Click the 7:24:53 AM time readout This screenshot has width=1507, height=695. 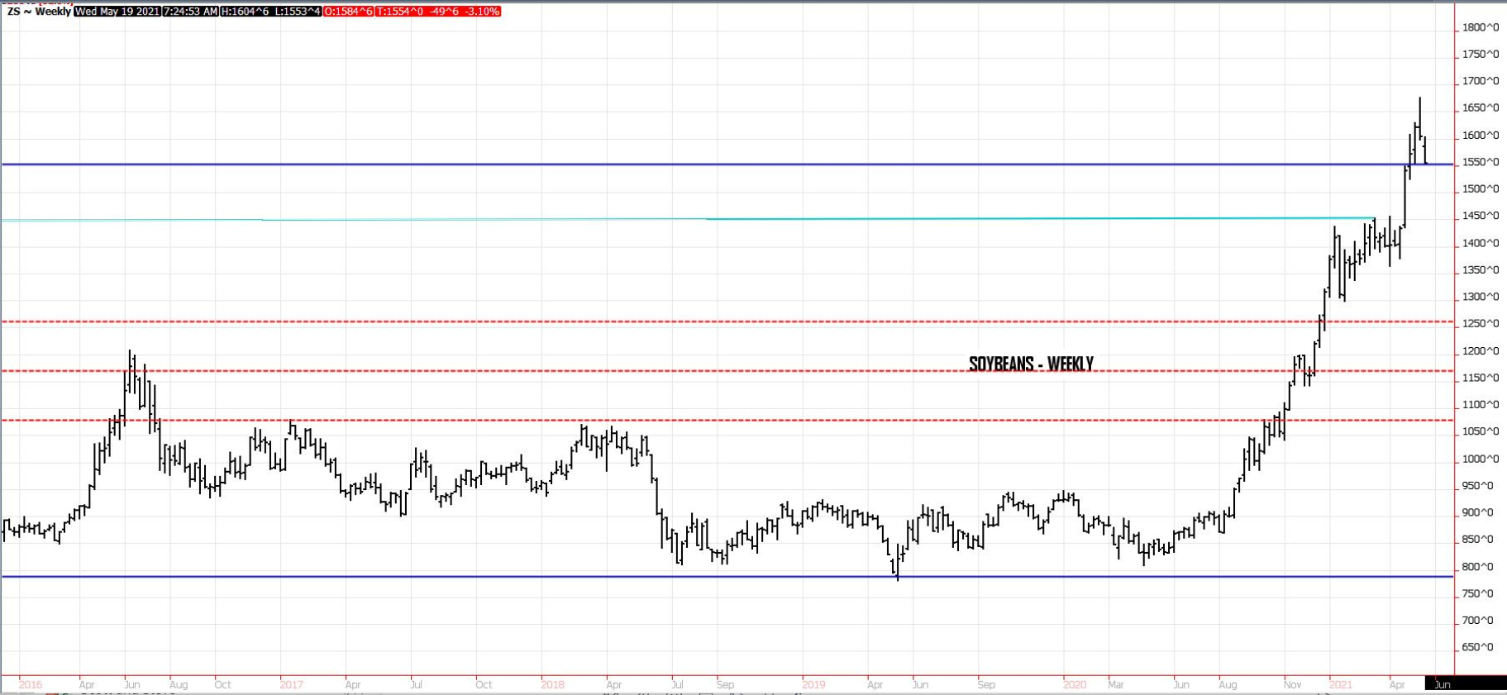[x=191, y=12]
